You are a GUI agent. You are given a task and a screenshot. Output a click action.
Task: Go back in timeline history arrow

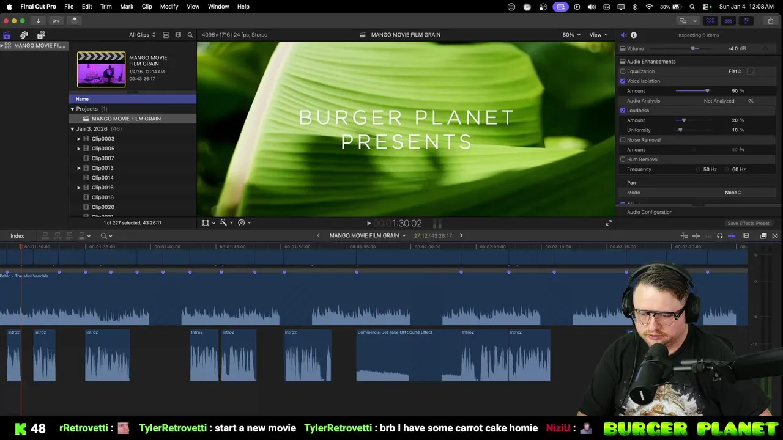point(318,236)
